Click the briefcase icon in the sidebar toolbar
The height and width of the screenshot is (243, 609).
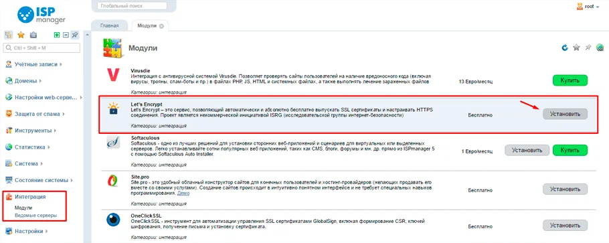click(x=33, y=35)
